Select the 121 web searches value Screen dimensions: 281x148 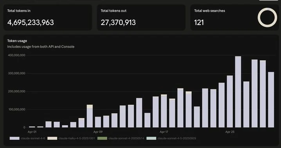(199, 22)
